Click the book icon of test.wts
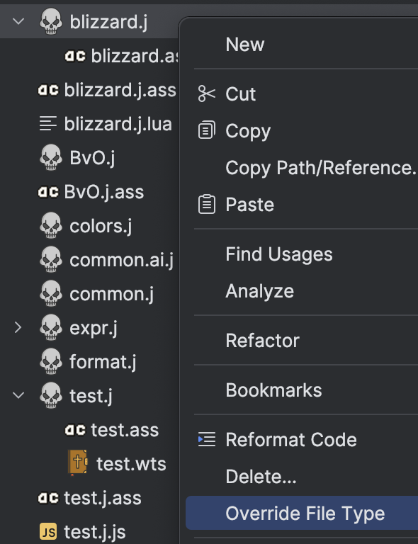Screen dimensions: 418x544 click(x=78, y=463)
